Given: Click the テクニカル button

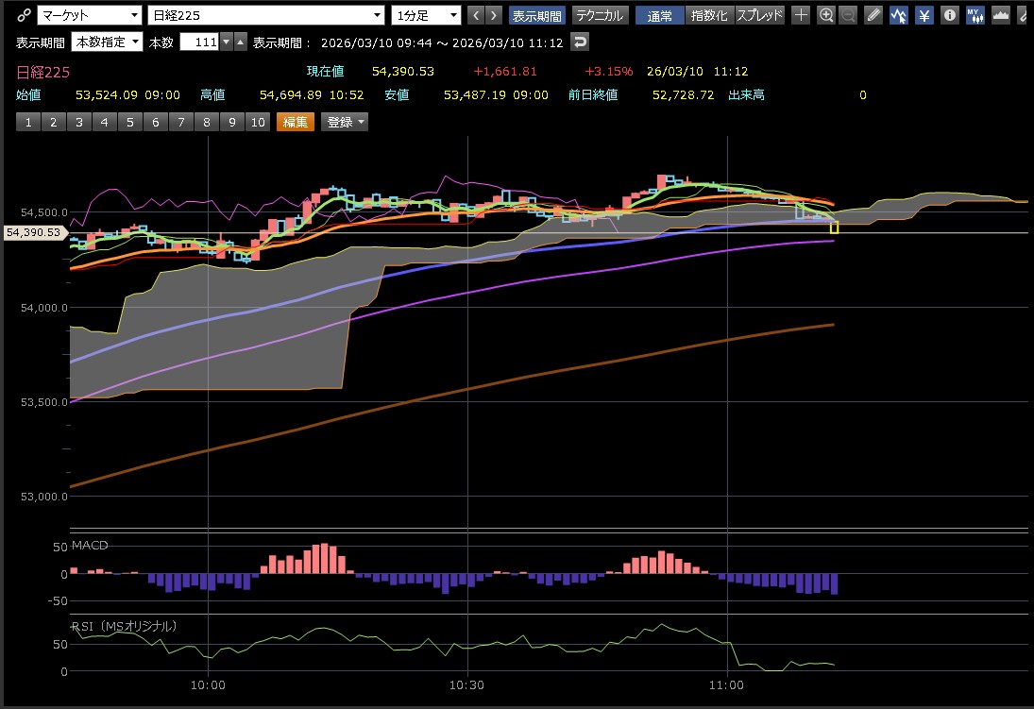Looking at the screenshot, I should pos(600,15).
